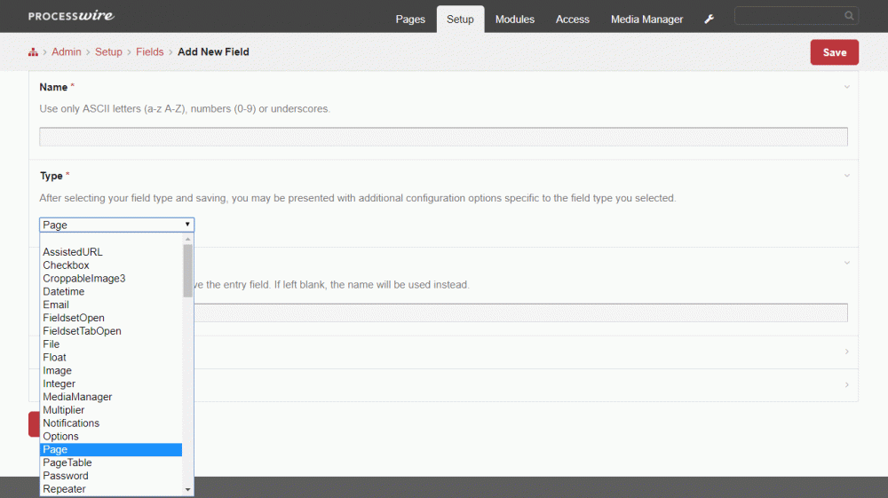This screenshot has width=888, height=498.
Task: Collapse the Name field section chevron
Action: tap(846, 87)
